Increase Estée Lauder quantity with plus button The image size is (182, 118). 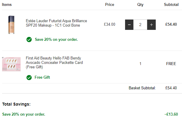pos(151,25)
